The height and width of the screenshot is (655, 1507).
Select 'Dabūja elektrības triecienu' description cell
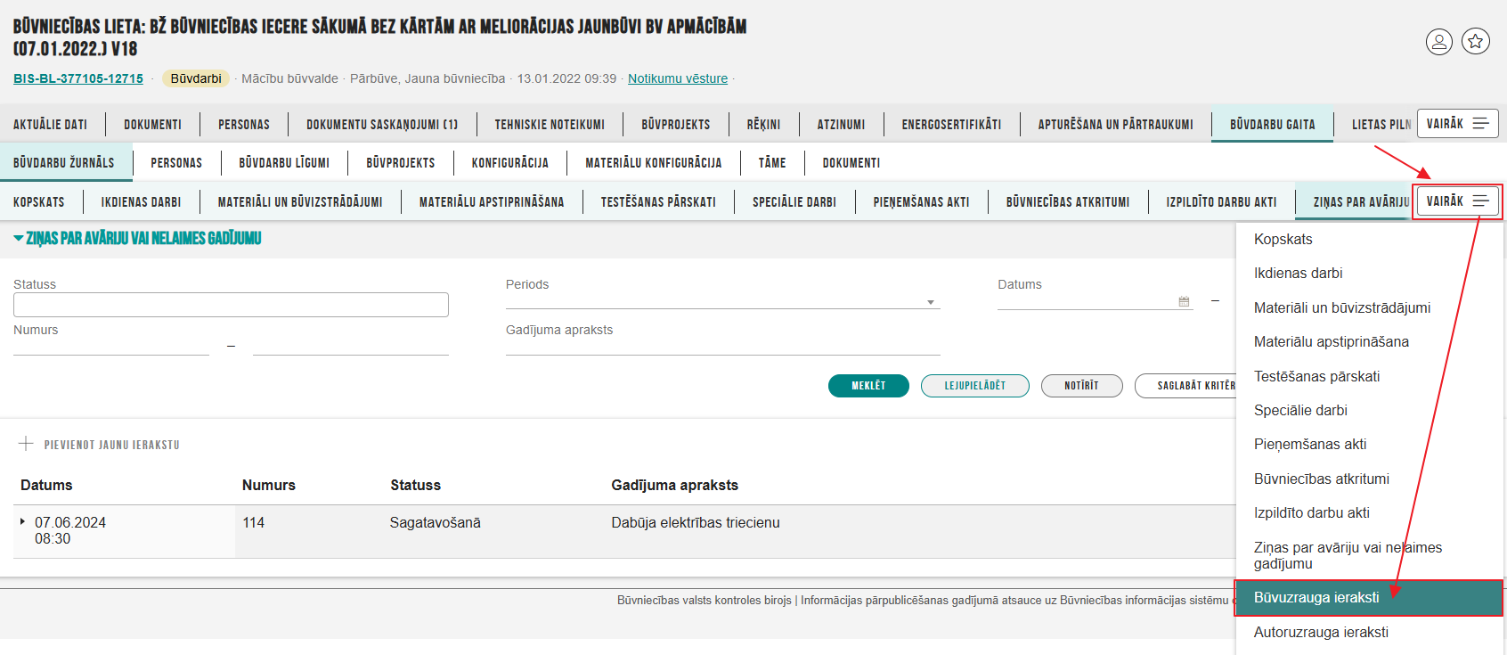point(695,522)
